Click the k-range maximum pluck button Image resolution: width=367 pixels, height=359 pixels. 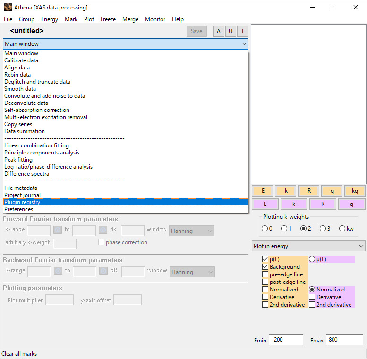[x=103, y=230]
